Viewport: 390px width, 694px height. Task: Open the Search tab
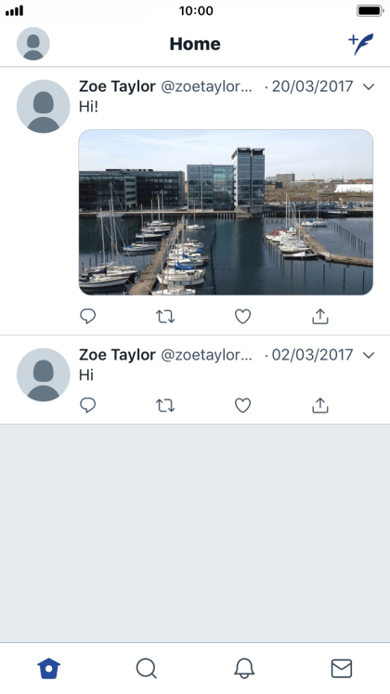click(147, 668)
